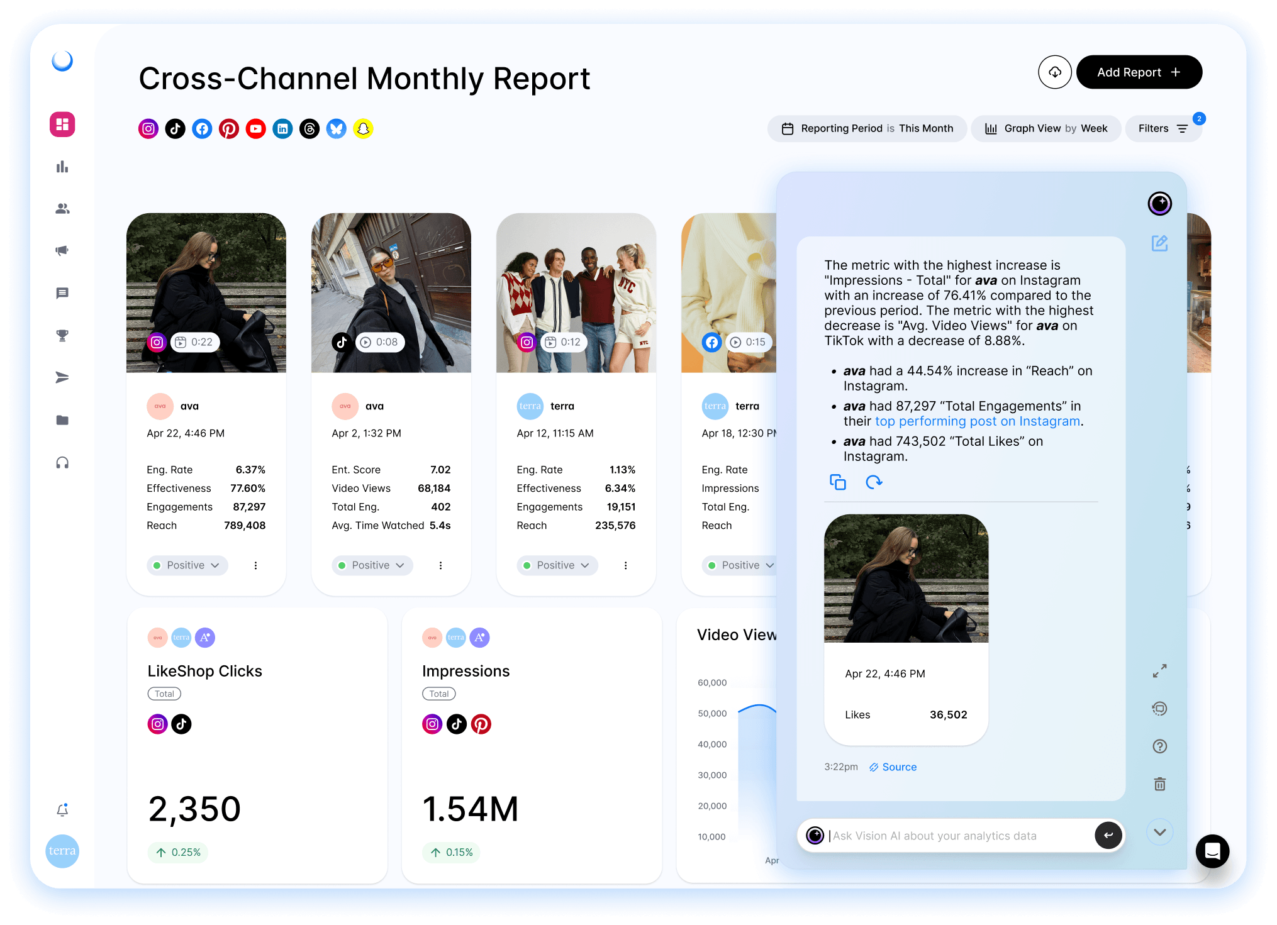This screenshot has width=1277, height=925.
Task: Open the Filters menu
Action: click(1163, 129)
